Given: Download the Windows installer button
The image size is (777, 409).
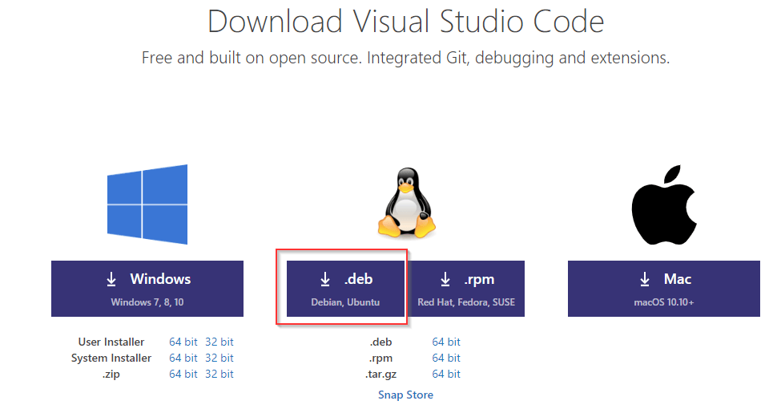Looking at the screenshot, I should coord(147,289).
